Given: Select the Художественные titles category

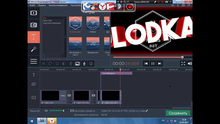Looking at the screenshot, I should (x=52, y=23).
